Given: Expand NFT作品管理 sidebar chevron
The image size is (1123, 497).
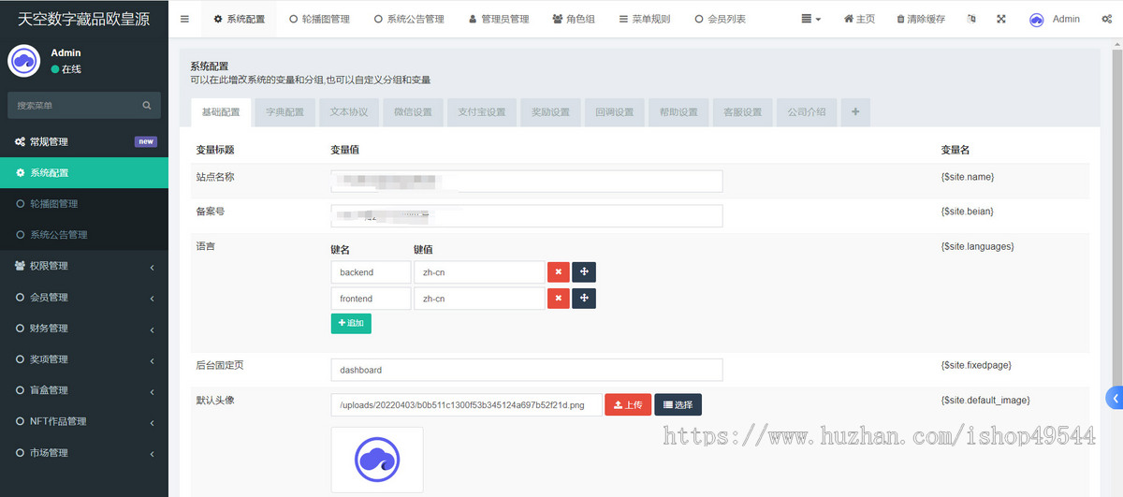Looking at the screenshot, I should 152,422.
